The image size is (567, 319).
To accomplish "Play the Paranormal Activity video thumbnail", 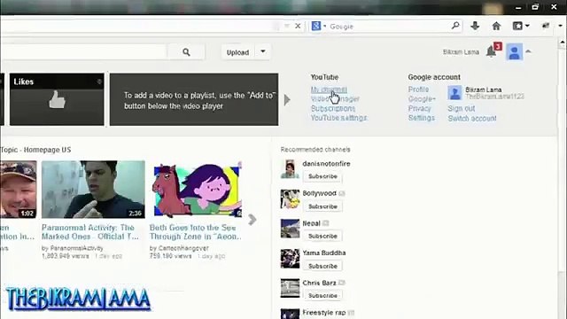I will (x=93, y=190).
